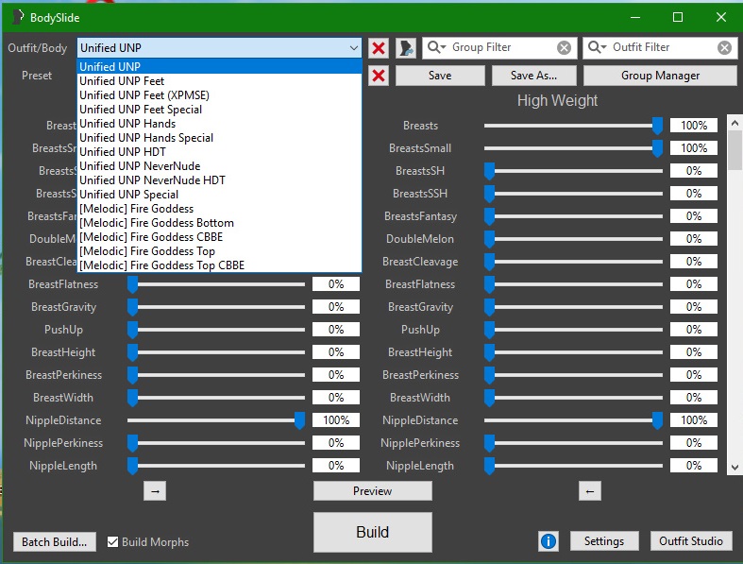
Task: Select Unified UNP Feet option
Action: point(219,81)
